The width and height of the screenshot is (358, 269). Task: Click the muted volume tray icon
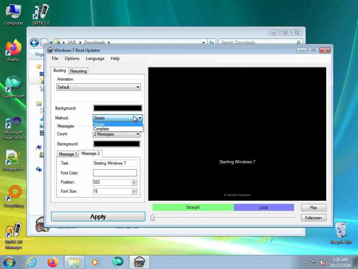[x=323, y=263]
